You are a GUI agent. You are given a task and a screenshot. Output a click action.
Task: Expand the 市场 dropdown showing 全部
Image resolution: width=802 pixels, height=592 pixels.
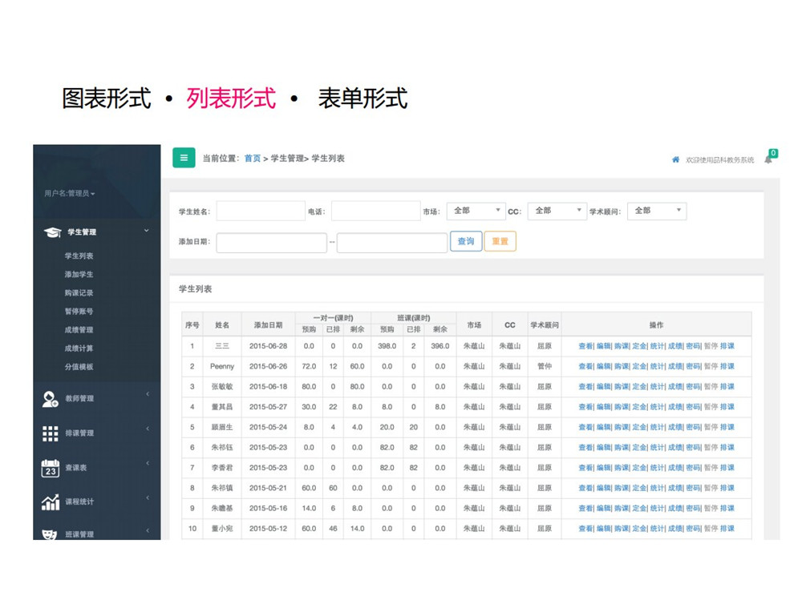coord(476,211)
